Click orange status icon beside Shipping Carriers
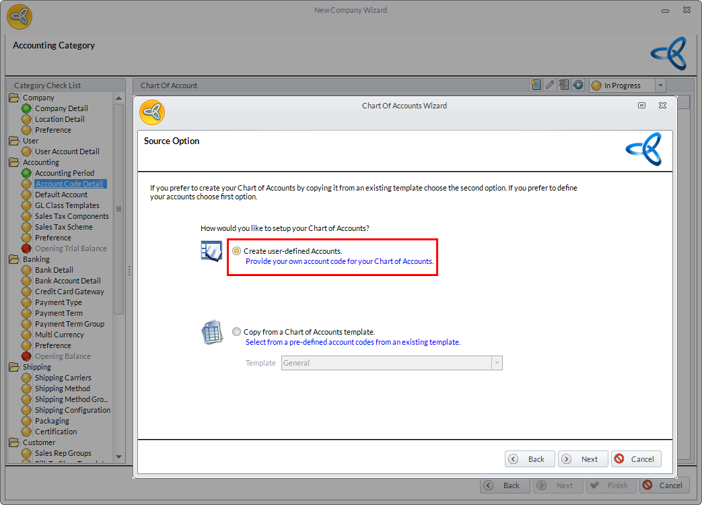Screen dimensions: 702x505 26,378
